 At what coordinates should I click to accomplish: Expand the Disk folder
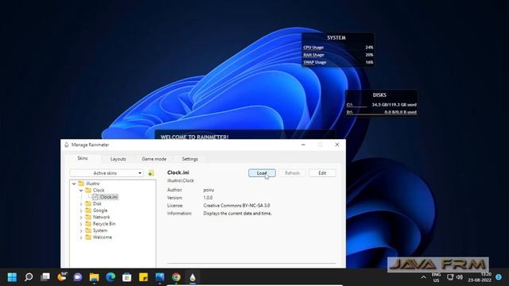click(81, 203)
